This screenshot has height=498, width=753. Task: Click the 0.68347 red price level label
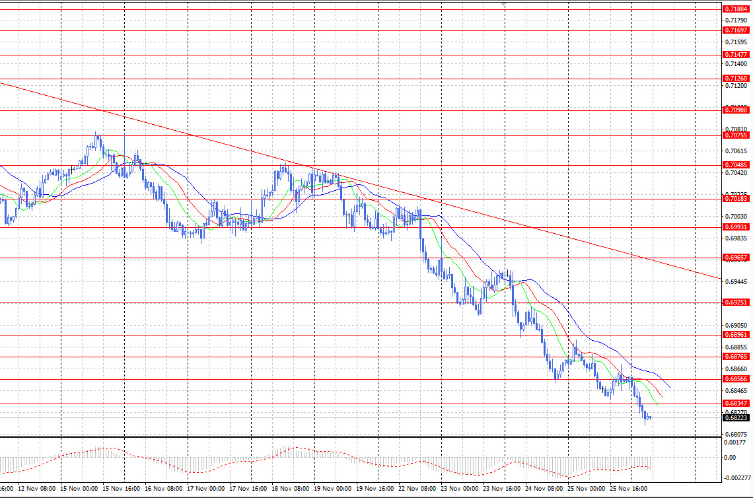[x=736, y=404]
